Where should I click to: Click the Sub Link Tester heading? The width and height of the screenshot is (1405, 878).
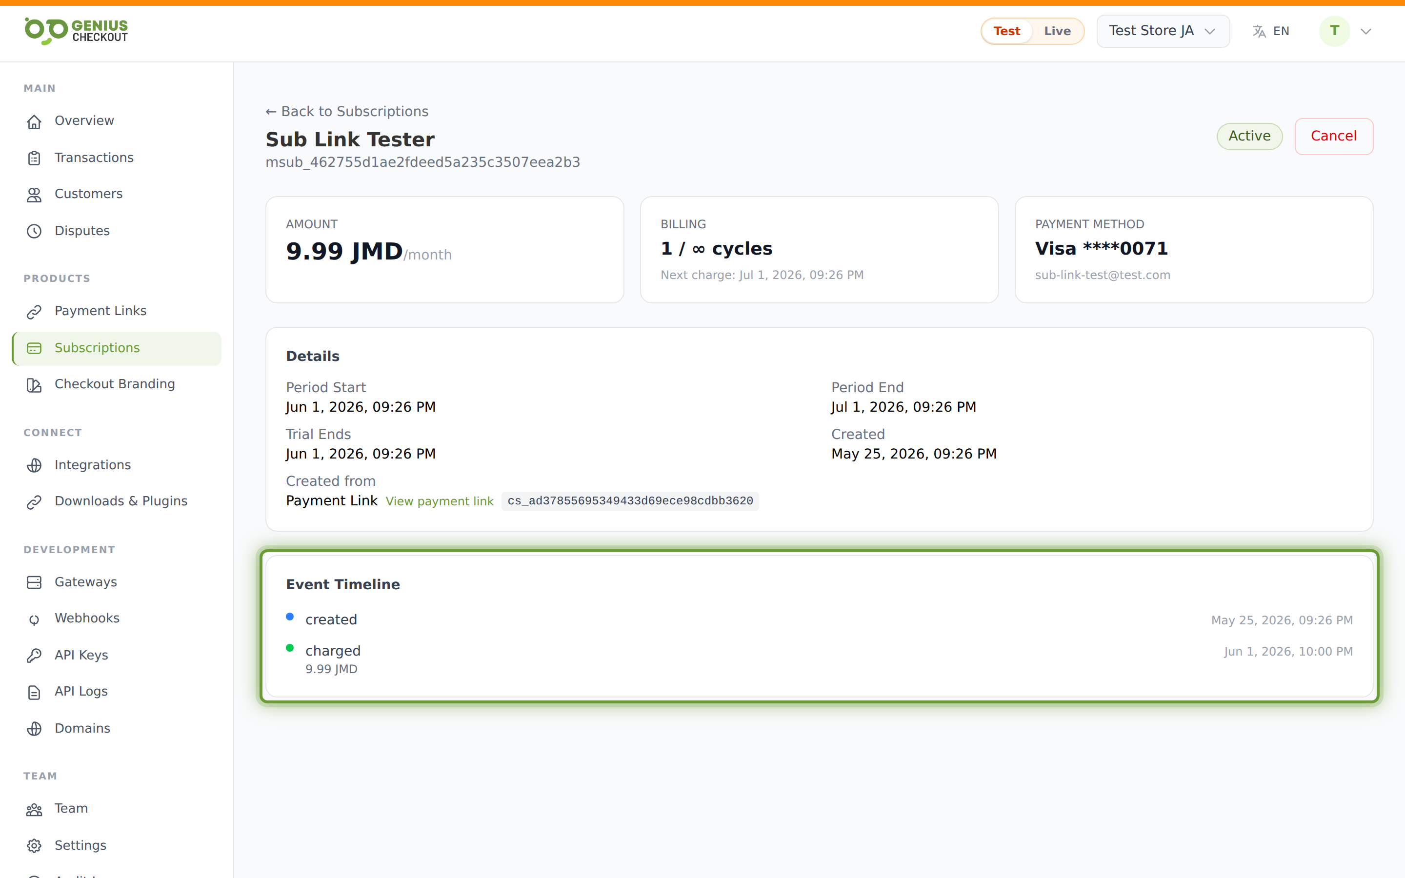[x=350, y=140]
